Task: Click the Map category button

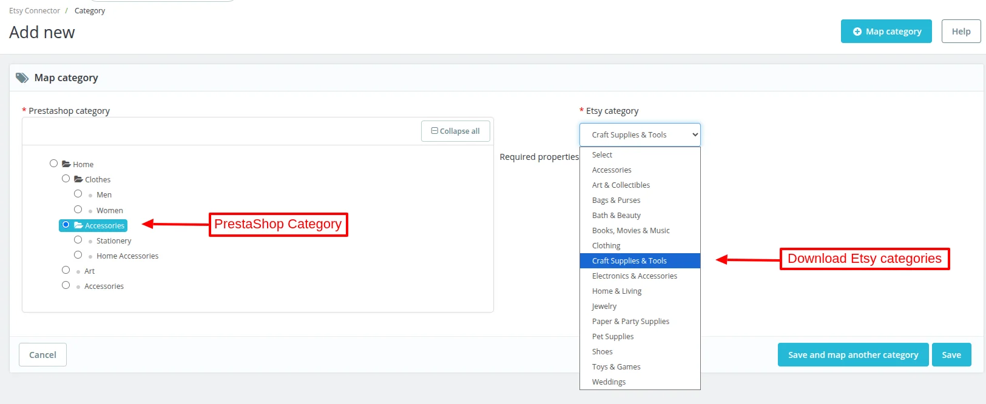Action: 886,31
